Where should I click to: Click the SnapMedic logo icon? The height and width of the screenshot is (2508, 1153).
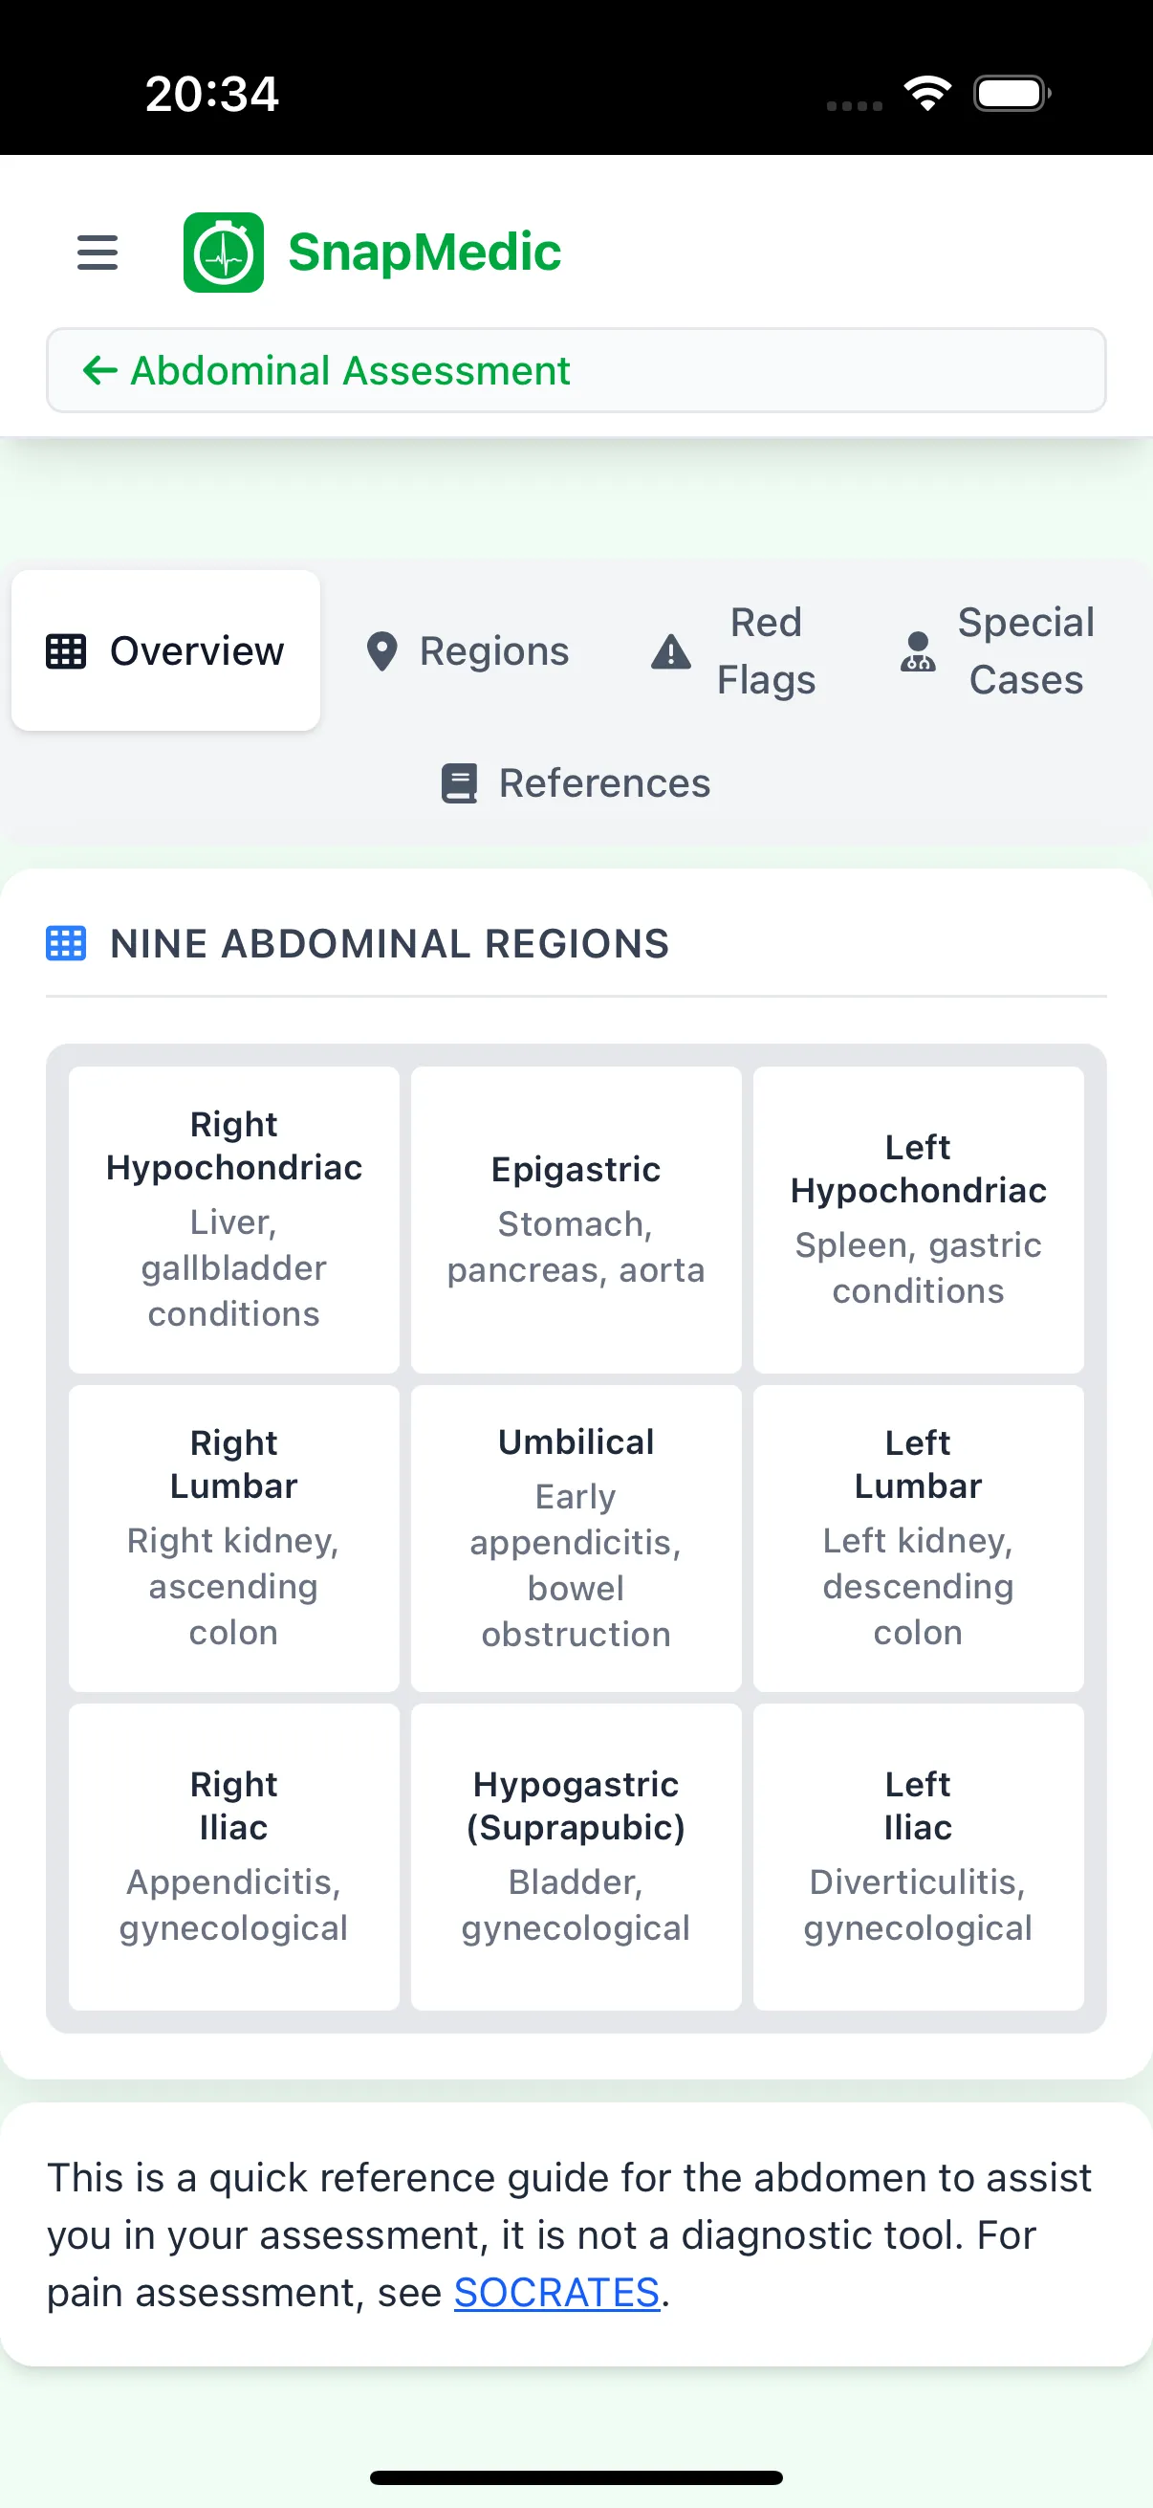coord(223,253)
